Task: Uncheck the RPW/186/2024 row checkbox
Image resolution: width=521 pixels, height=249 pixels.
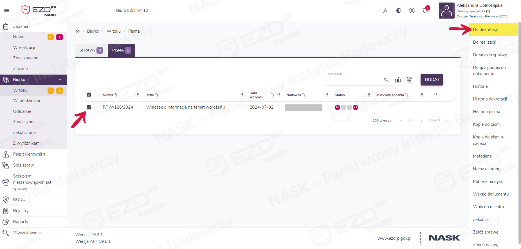Action: 89,107
